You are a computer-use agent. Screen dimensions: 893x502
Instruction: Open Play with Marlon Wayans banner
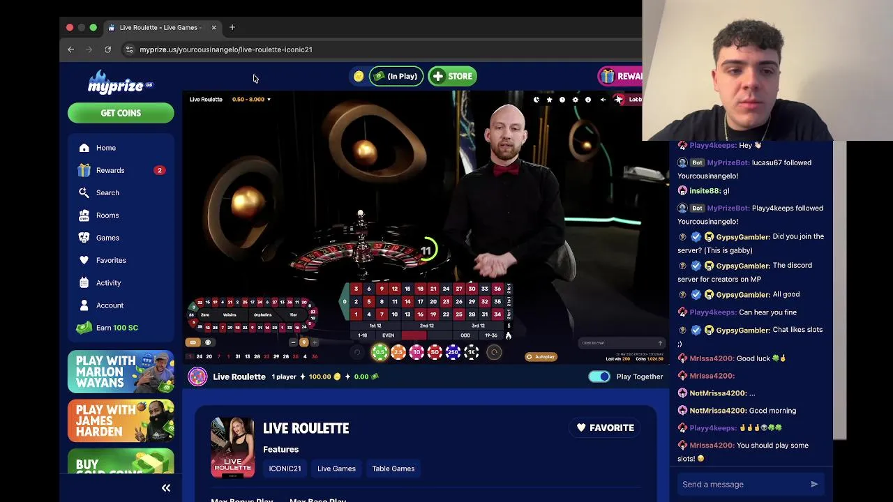click(121, 372)
